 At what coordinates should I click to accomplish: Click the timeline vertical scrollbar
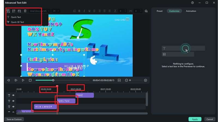tap(147, 99)
